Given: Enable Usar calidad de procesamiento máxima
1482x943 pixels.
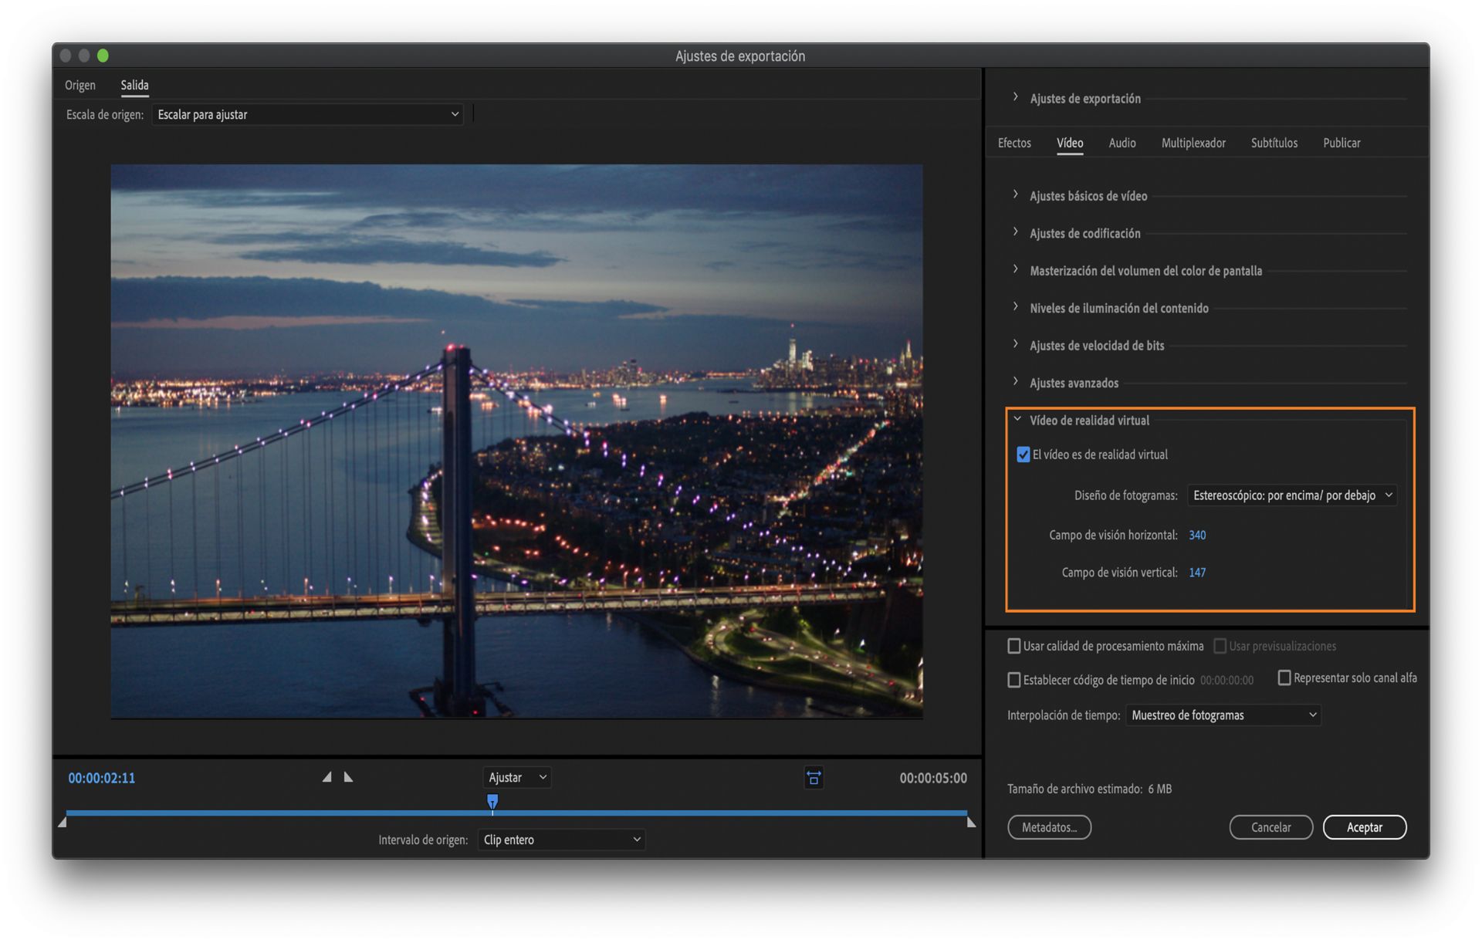Looking at the screenshot, I should pos(1014,646).
